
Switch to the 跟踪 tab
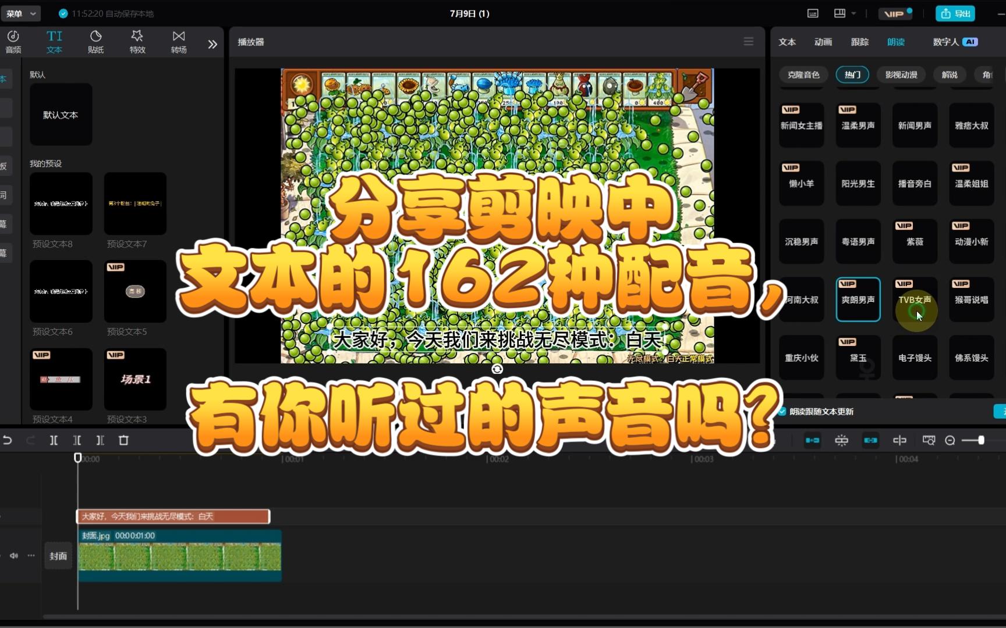click(860, 42)
